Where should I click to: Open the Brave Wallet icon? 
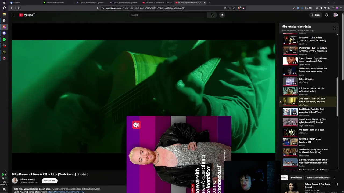(x=325, y=8)
